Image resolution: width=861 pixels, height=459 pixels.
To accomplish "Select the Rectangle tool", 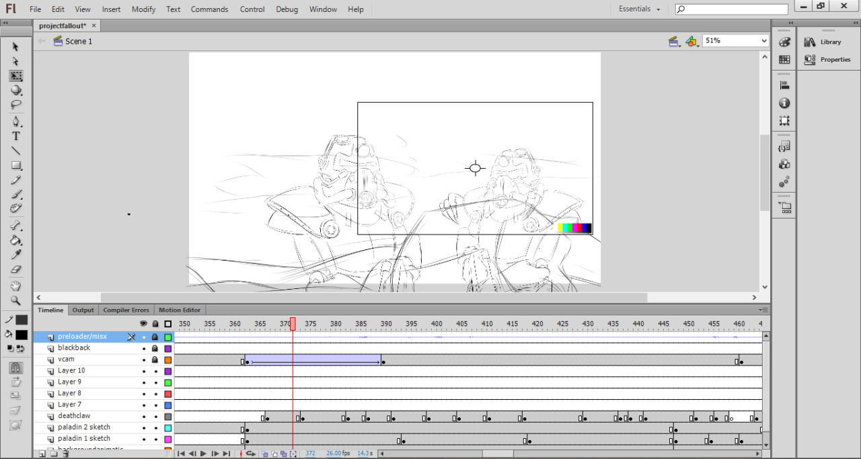I will click(16, 165).
